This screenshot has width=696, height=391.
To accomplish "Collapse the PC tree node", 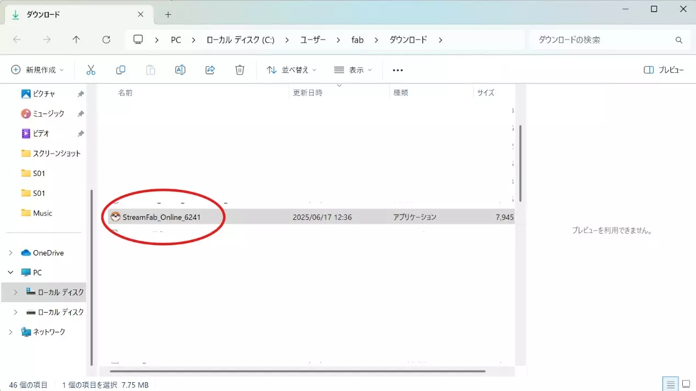I will tap(10, 273).
